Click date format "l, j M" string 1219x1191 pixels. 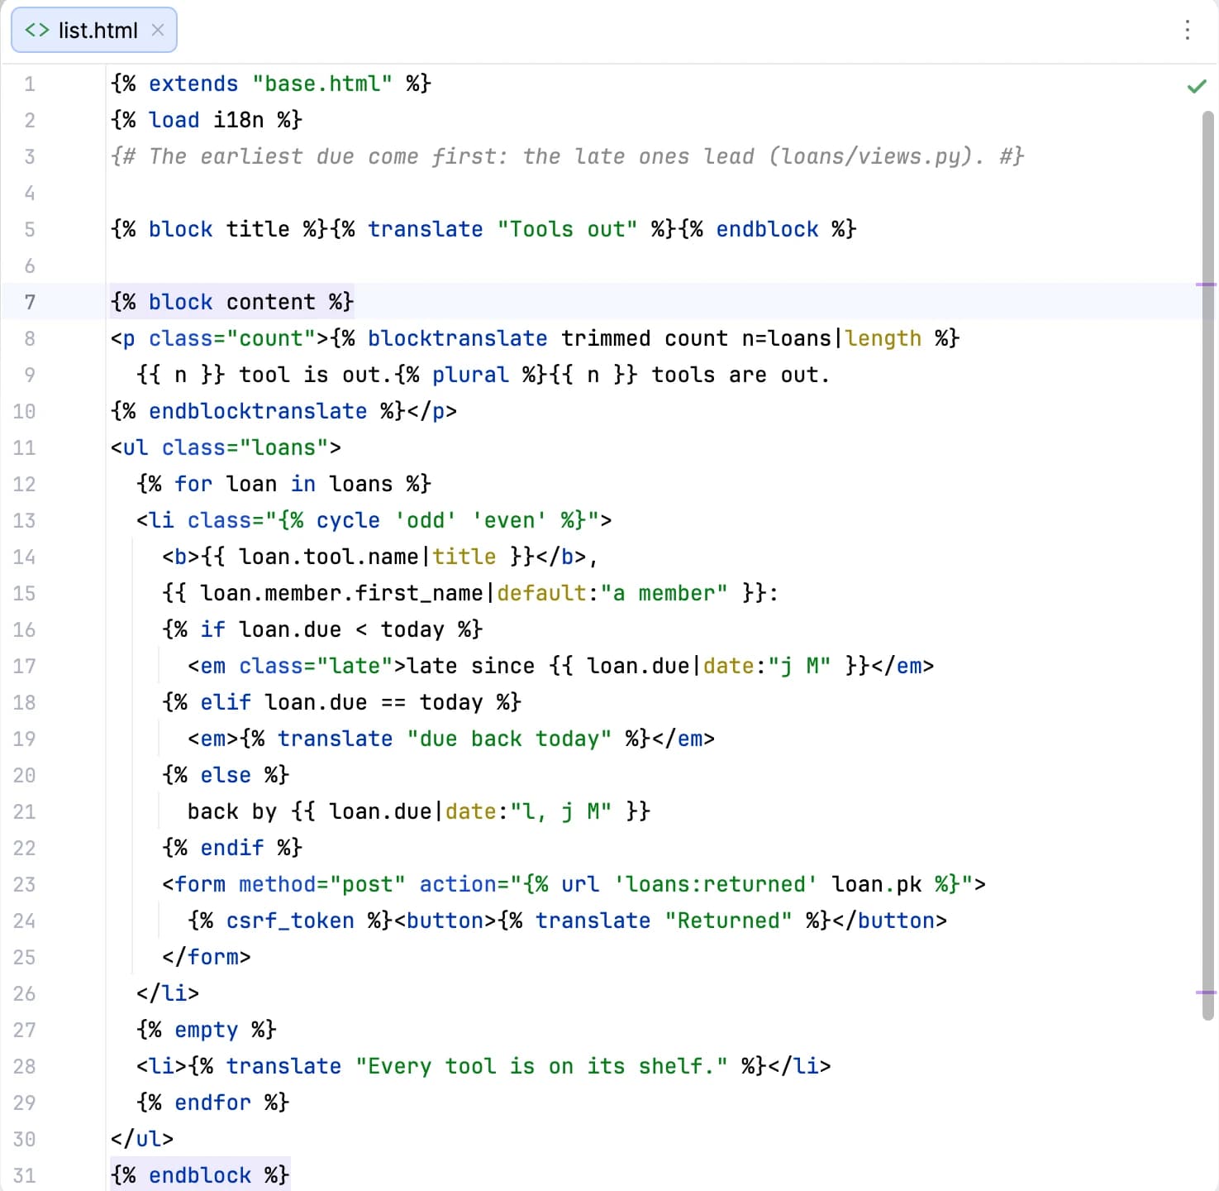click(x=561, y=811)
